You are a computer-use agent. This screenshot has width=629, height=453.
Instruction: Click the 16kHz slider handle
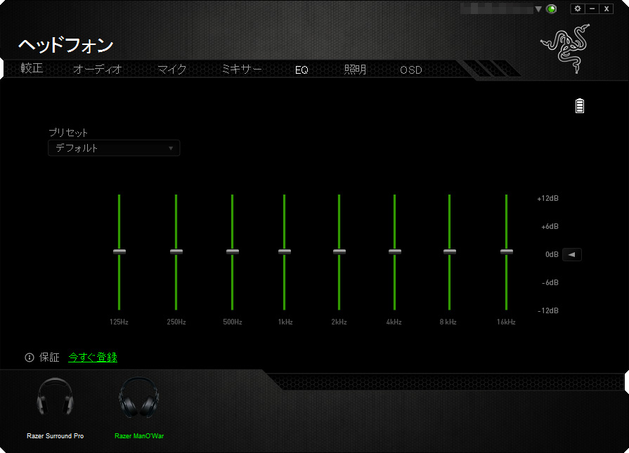pos(506,251)
